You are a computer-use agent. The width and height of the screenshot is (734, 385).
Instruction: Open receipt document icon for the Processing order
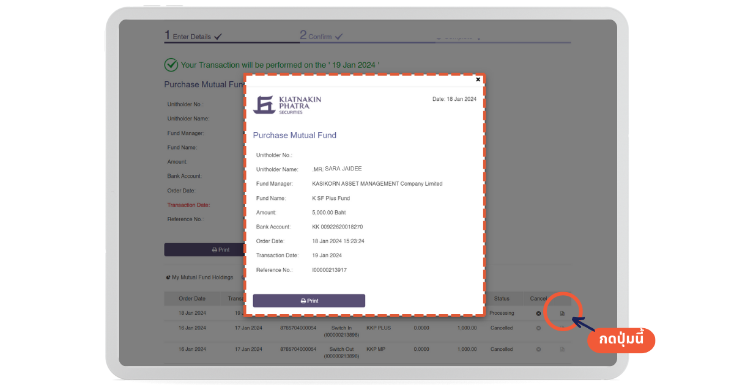[562, 313]
